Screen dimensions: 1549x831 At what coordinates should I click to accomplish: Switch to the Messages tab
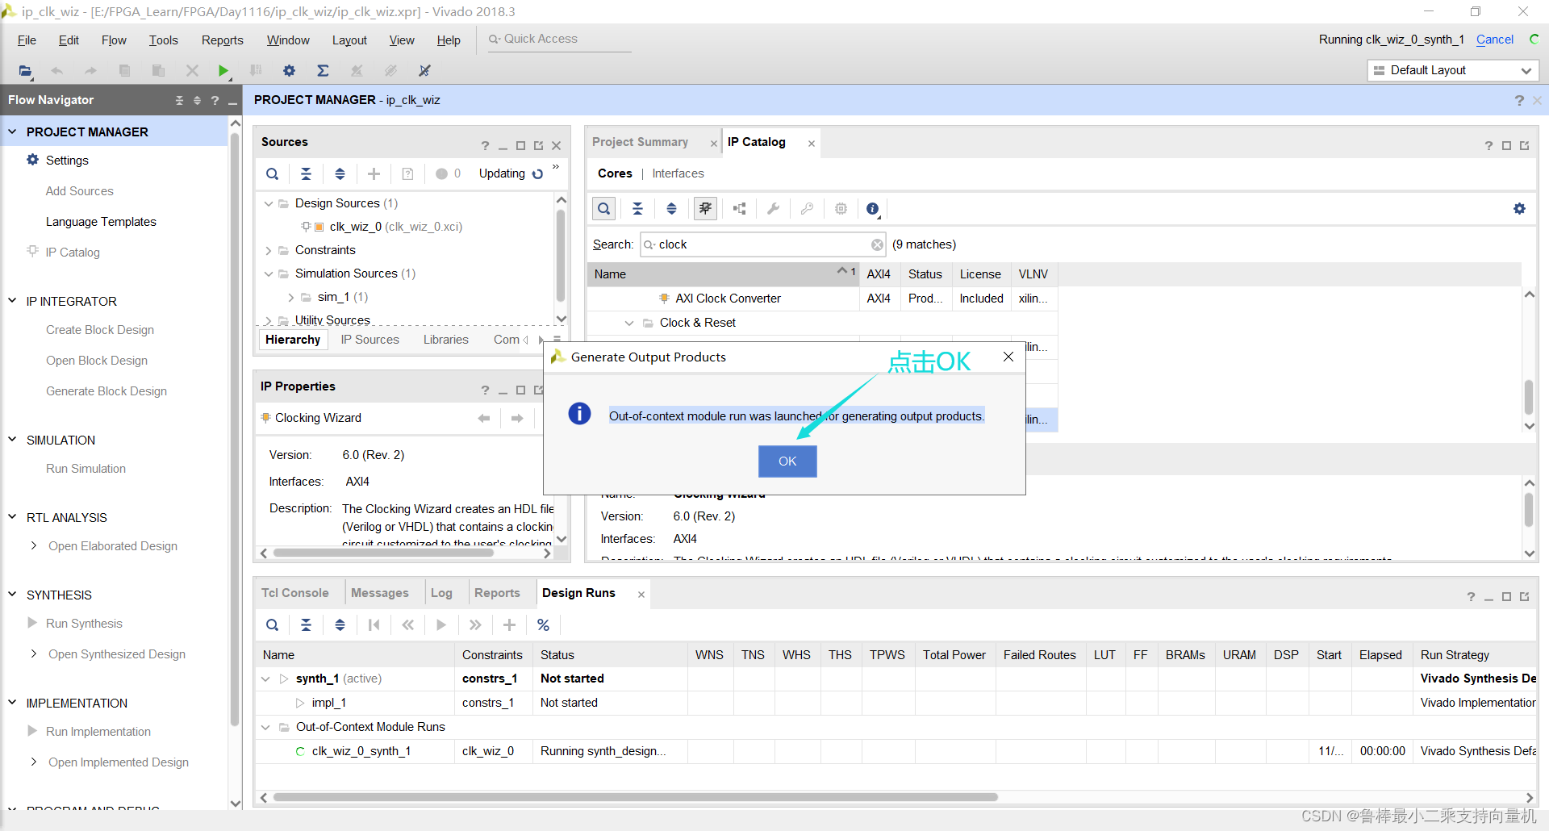click(x=379, y=593)
